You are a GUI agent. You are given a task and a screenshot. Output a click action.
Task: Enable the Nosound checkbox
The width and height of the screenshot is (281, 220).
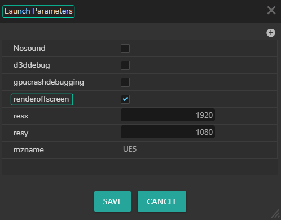[125, 49]
